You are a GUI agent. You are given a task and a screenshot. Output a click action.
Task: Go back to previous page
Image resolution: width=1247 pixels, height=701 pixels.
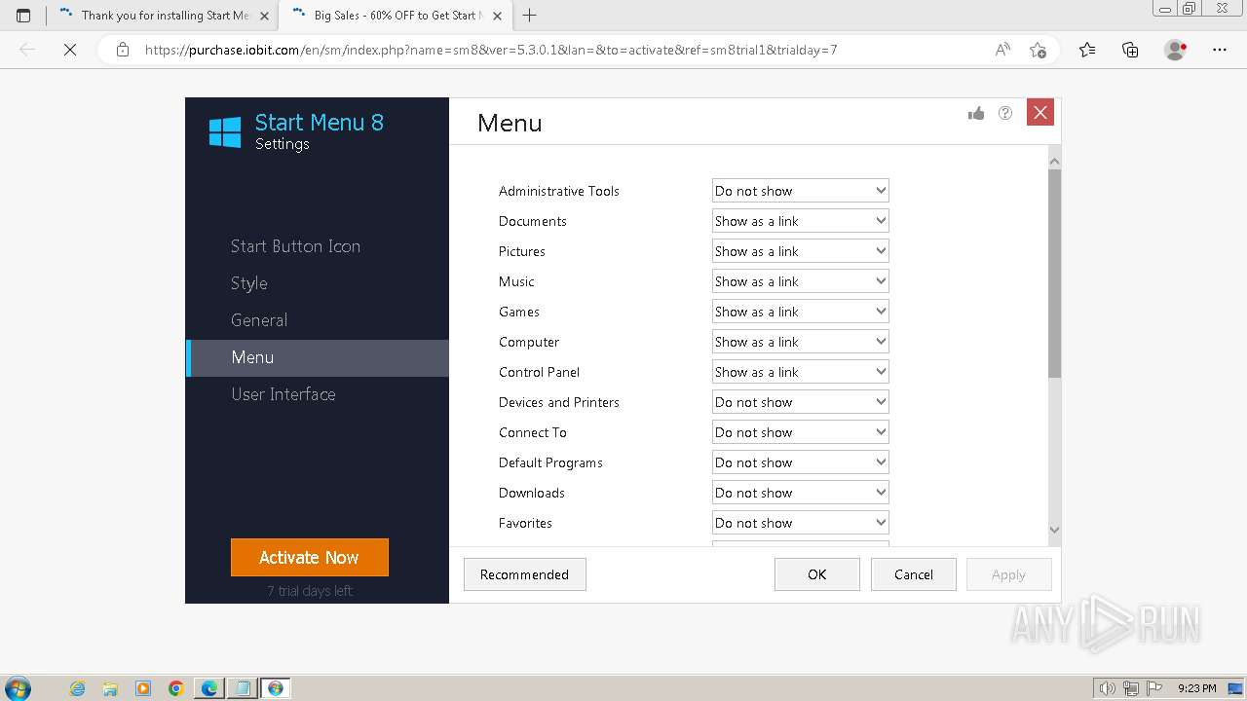pos(27,50)
